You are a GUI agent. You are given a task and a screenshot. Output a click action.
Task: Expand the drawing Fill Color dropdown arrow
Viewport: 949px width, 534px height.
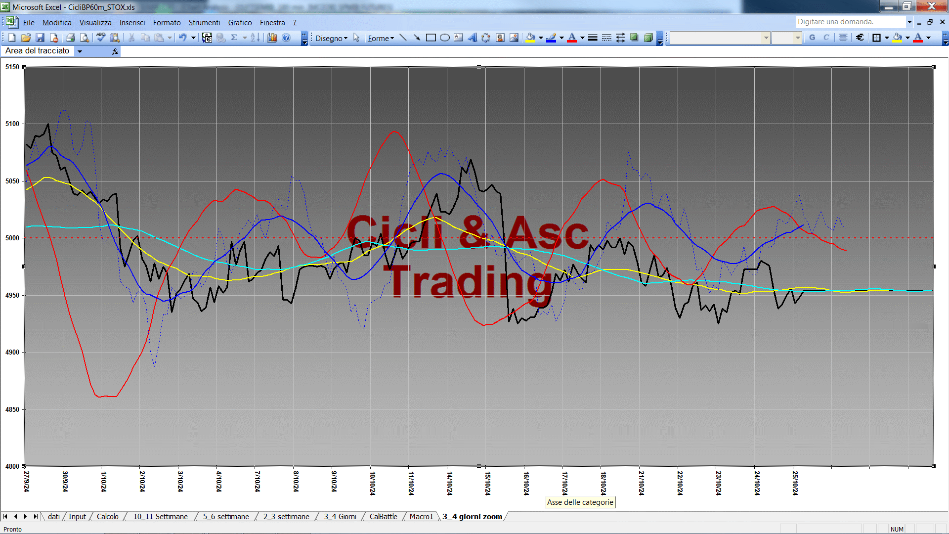(541, 38)
